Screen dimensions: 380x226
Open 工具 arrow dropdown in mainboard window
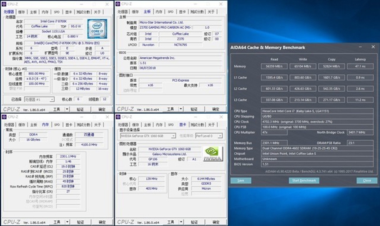pyautogui.click(x=181, y=109)
